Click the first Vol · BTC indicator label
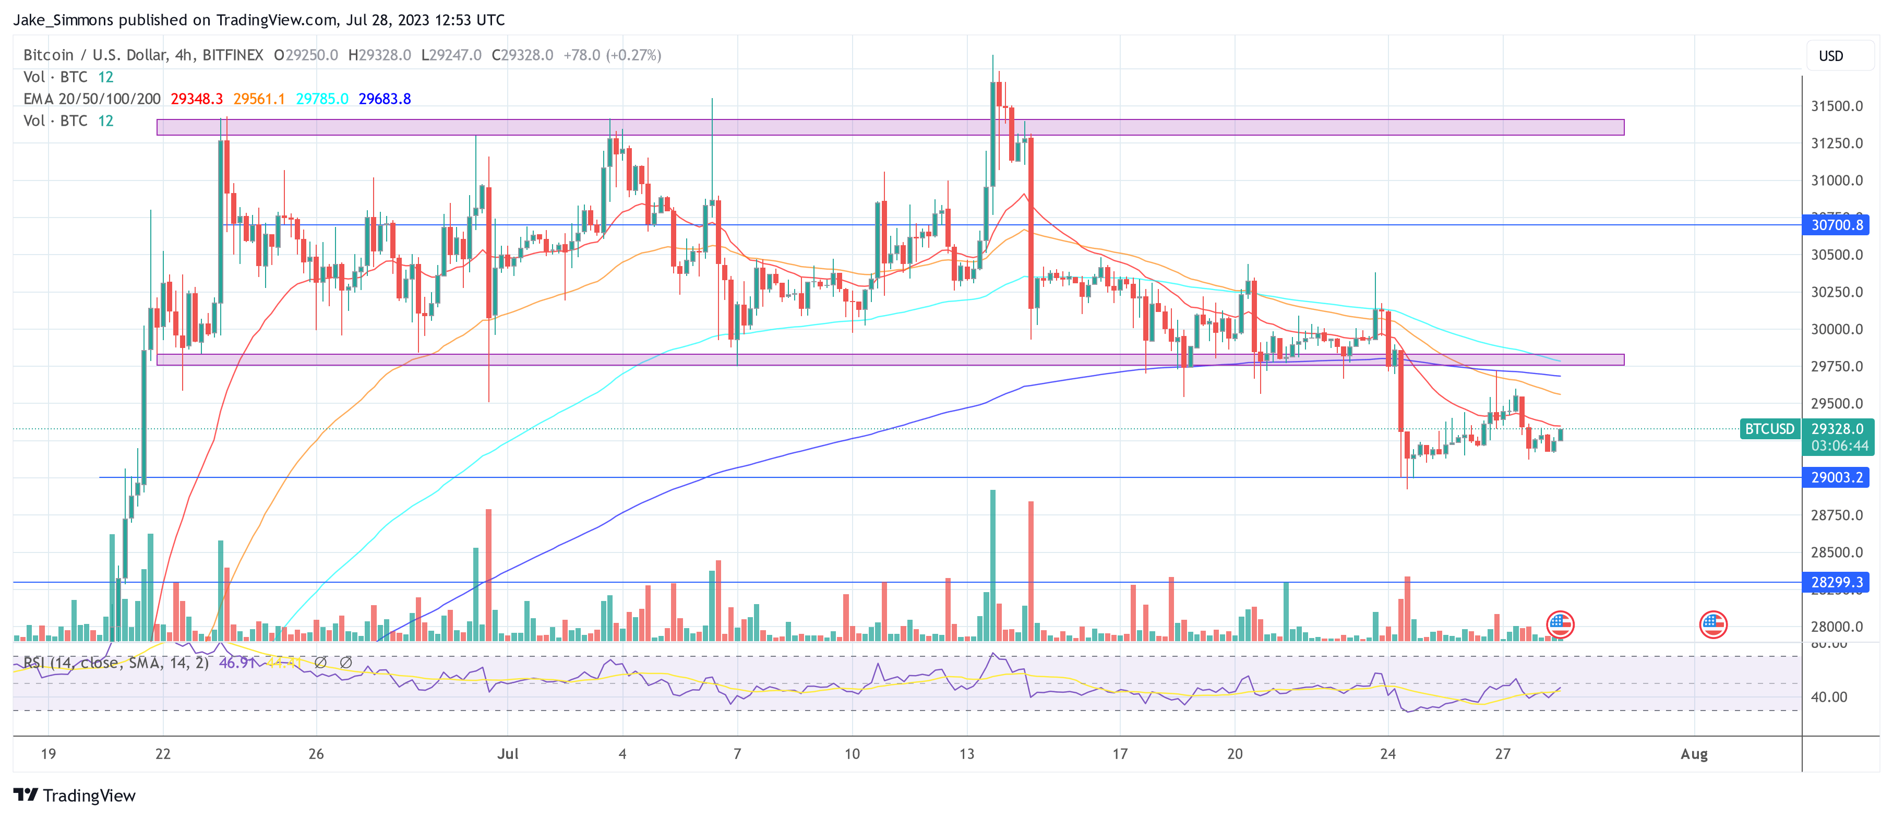This screenshot has height=818, width=1893. (56, 77)
